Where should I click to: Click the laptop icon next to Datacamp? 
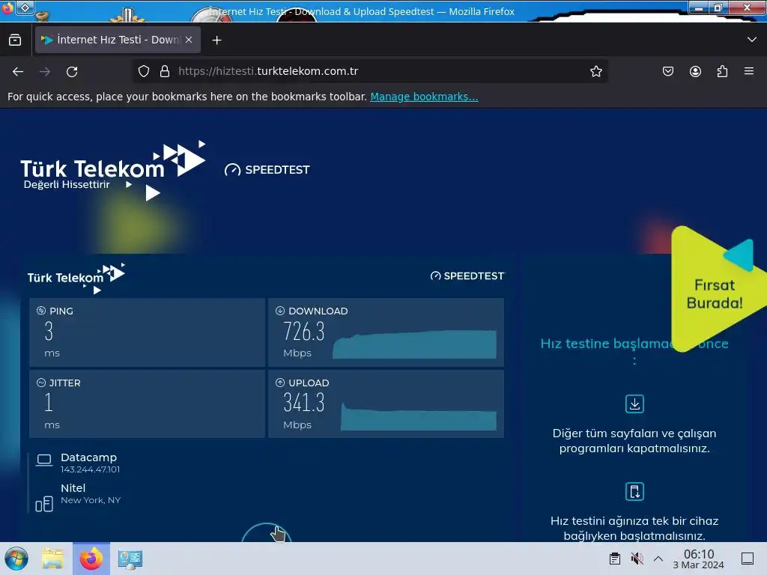point(44,460)
